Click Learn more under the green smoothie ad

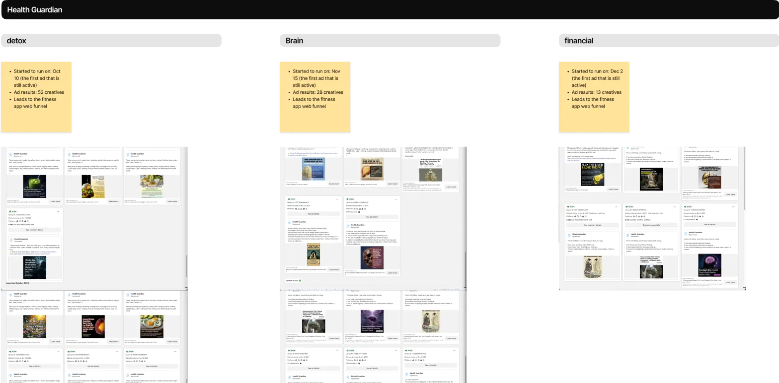click(x=55, y=201)
